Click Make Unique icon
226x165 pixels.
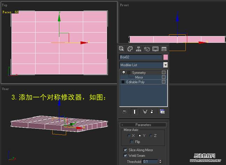click(145, 112)
